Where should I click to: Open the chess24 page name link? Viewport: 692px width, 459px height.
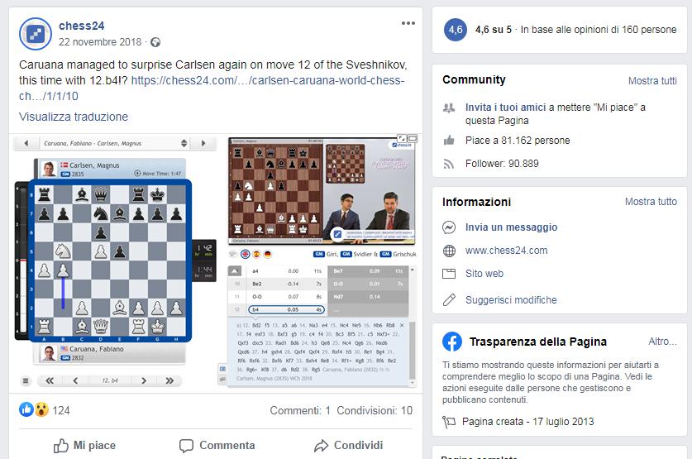pos(82,26)
